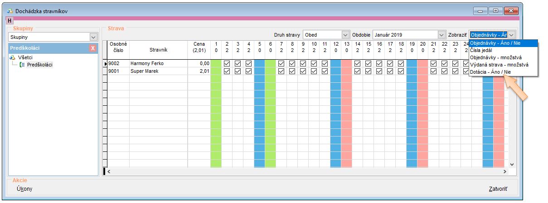This screenshot has width=548, height=203.
Task: Click the horizontal scrollbar right arrow
Action: pos(505,172)
